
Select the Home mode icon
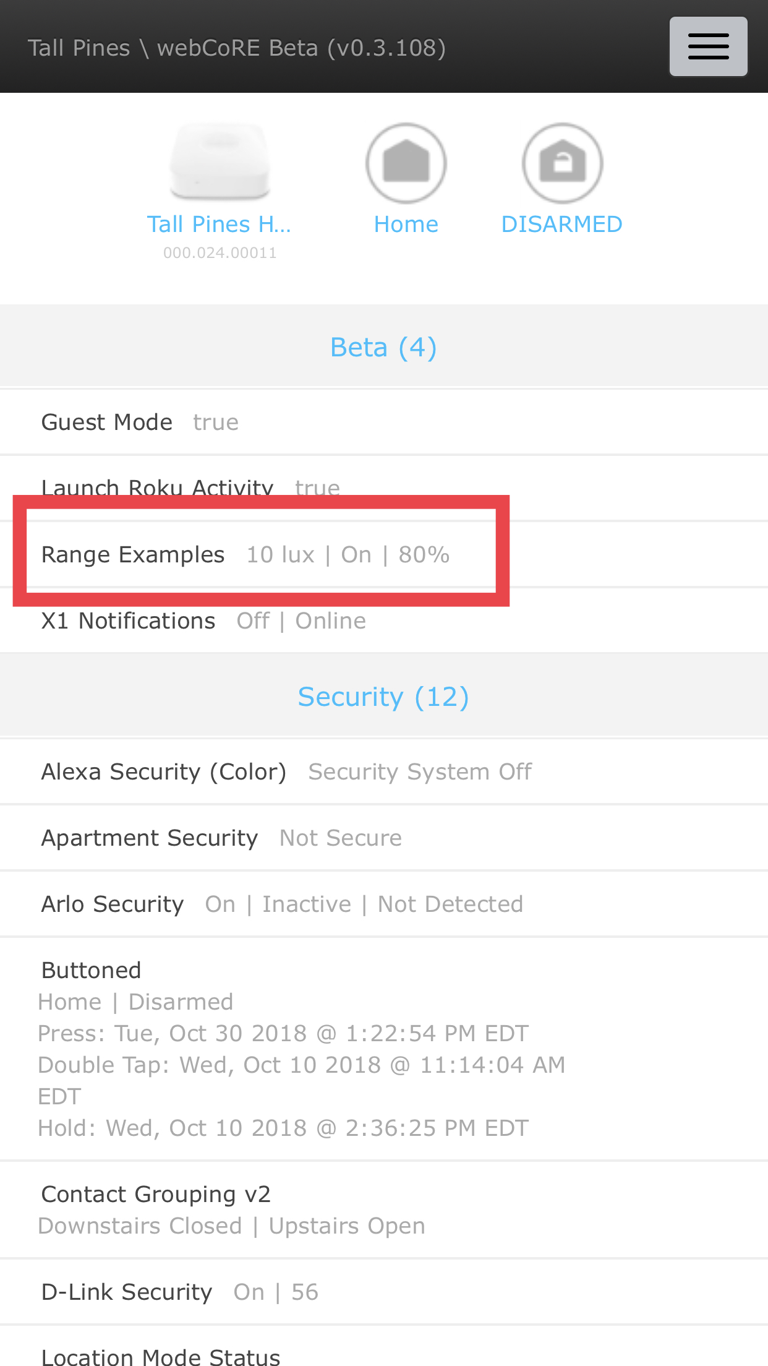(x=406, y=163)
